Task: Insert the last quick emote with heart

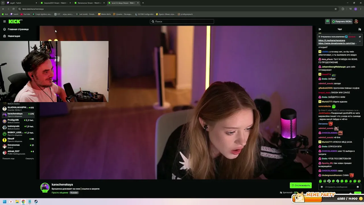Action: click(359, 181)
